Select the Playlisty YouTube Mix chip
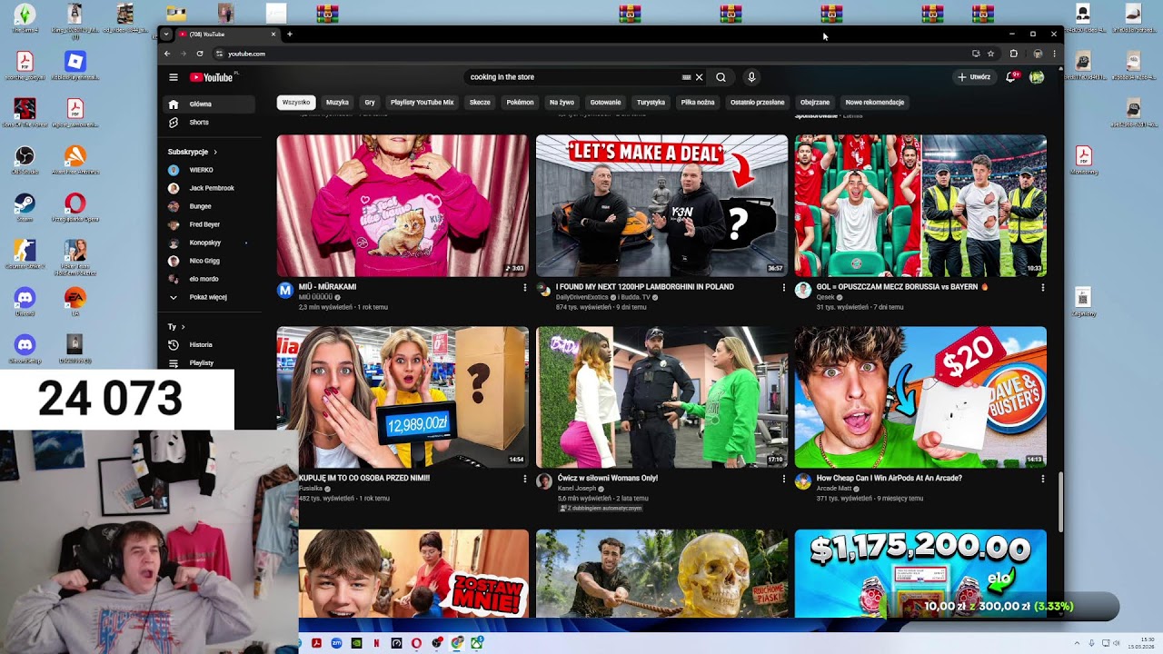 (422, 103)
